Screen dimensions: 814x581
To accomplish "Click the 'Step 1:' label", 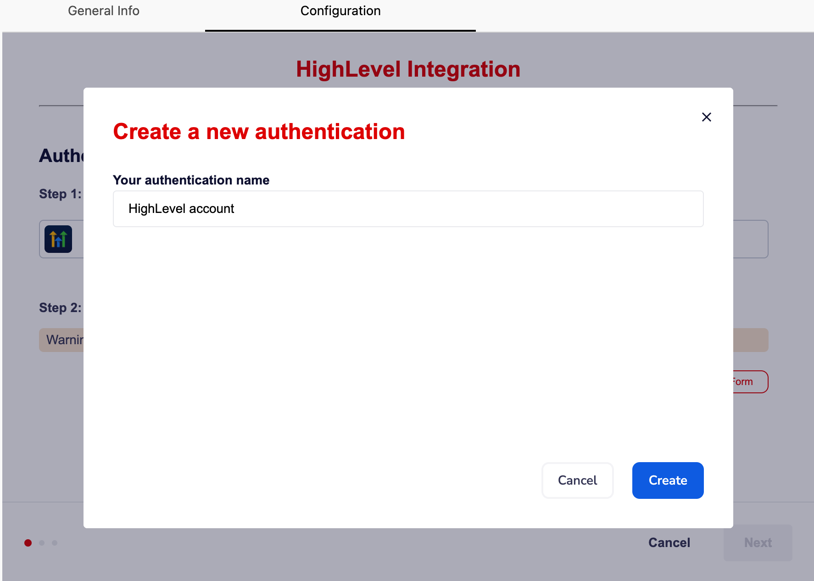I will 60,194.
